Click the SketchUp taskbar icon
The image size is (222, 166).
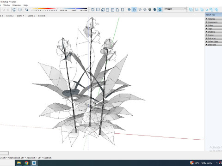click(34, 163)
